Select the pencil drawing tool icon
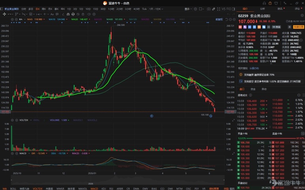This screenshot has height=190, width=305. (x=214, y=9)
